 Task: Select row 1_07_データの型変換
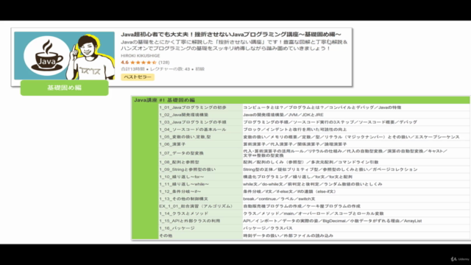click(x=200, y=153)
